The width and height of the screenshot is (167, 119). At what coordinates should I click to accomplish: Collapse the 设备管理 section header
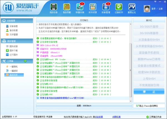click(17, 21)
